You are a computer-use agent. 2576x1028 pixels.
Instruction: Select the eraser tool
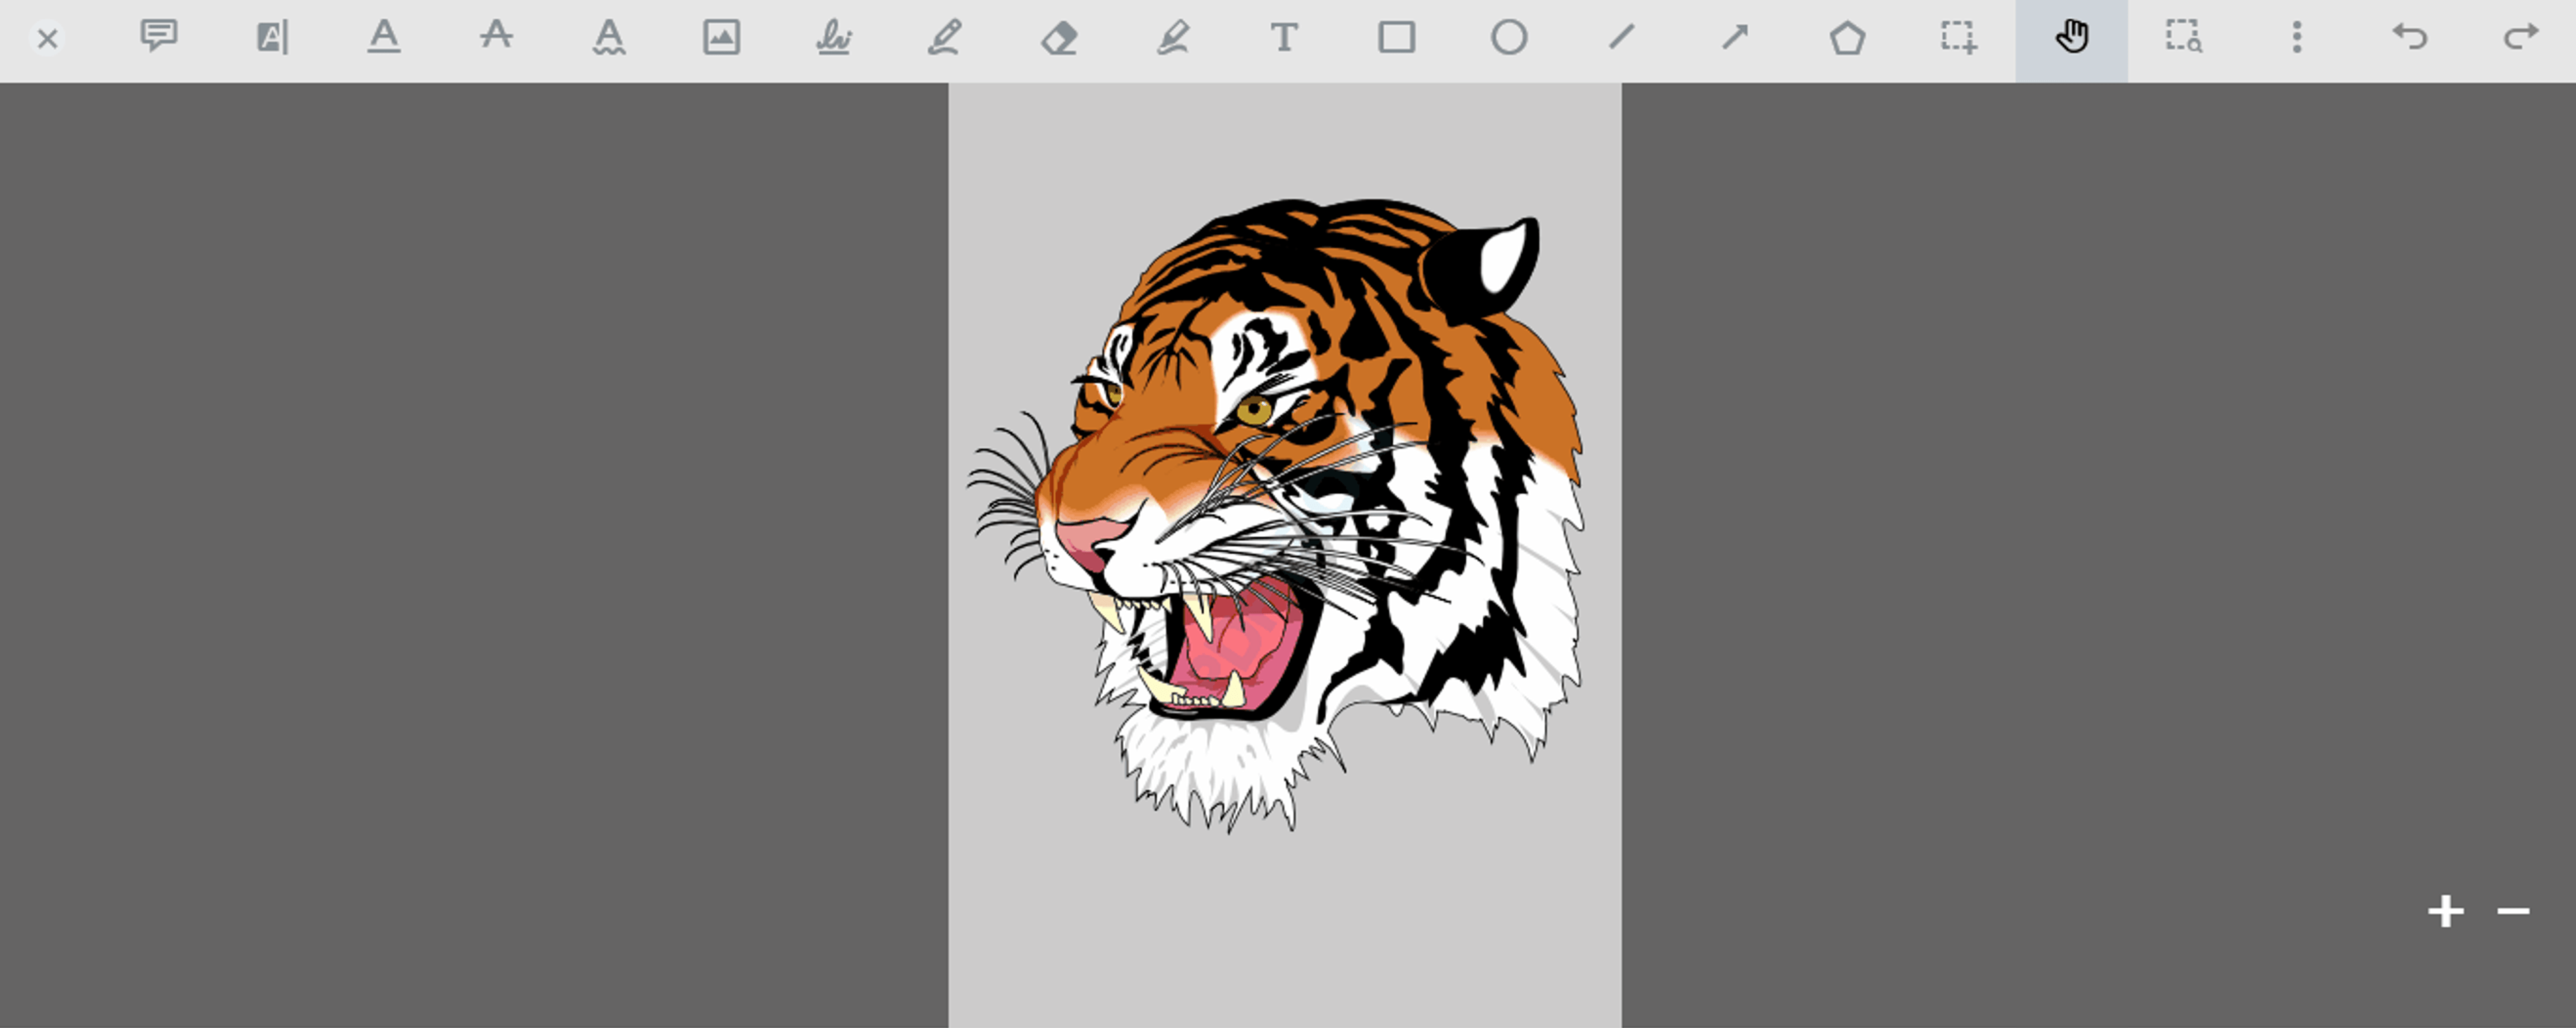pos(1059,37)
